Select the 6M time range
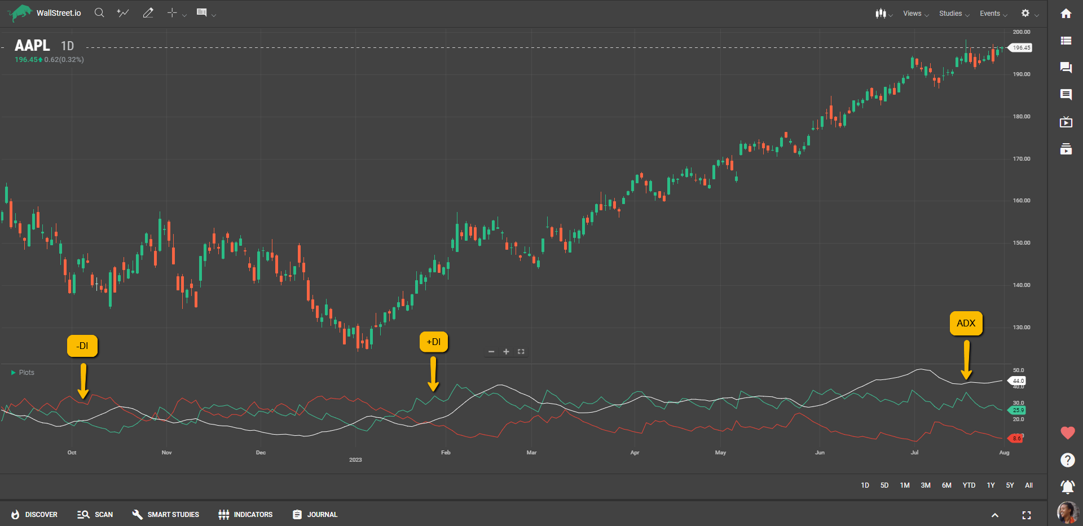This screenshot has width=1083, height=526. coord(946,485)
